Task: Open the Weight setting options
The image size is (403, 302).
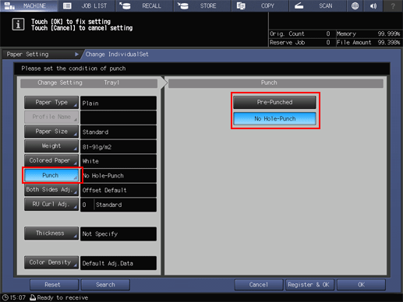Action: [51, 146]
